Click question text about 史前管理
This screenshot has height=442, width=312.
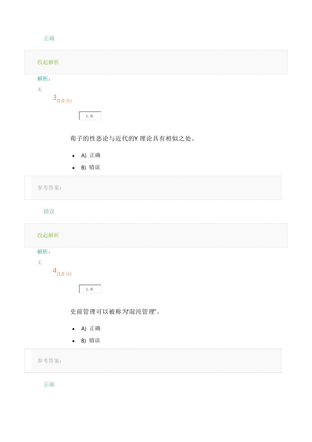pyautogui.click(x=115, y=312)
